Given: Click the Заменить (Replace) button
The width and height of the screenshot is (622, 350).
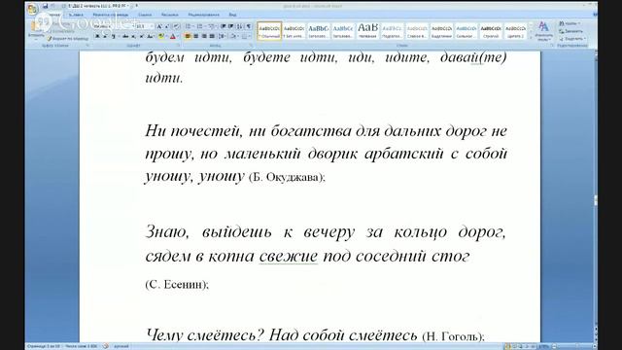Looking at the screenshot, I should [571, 31].
